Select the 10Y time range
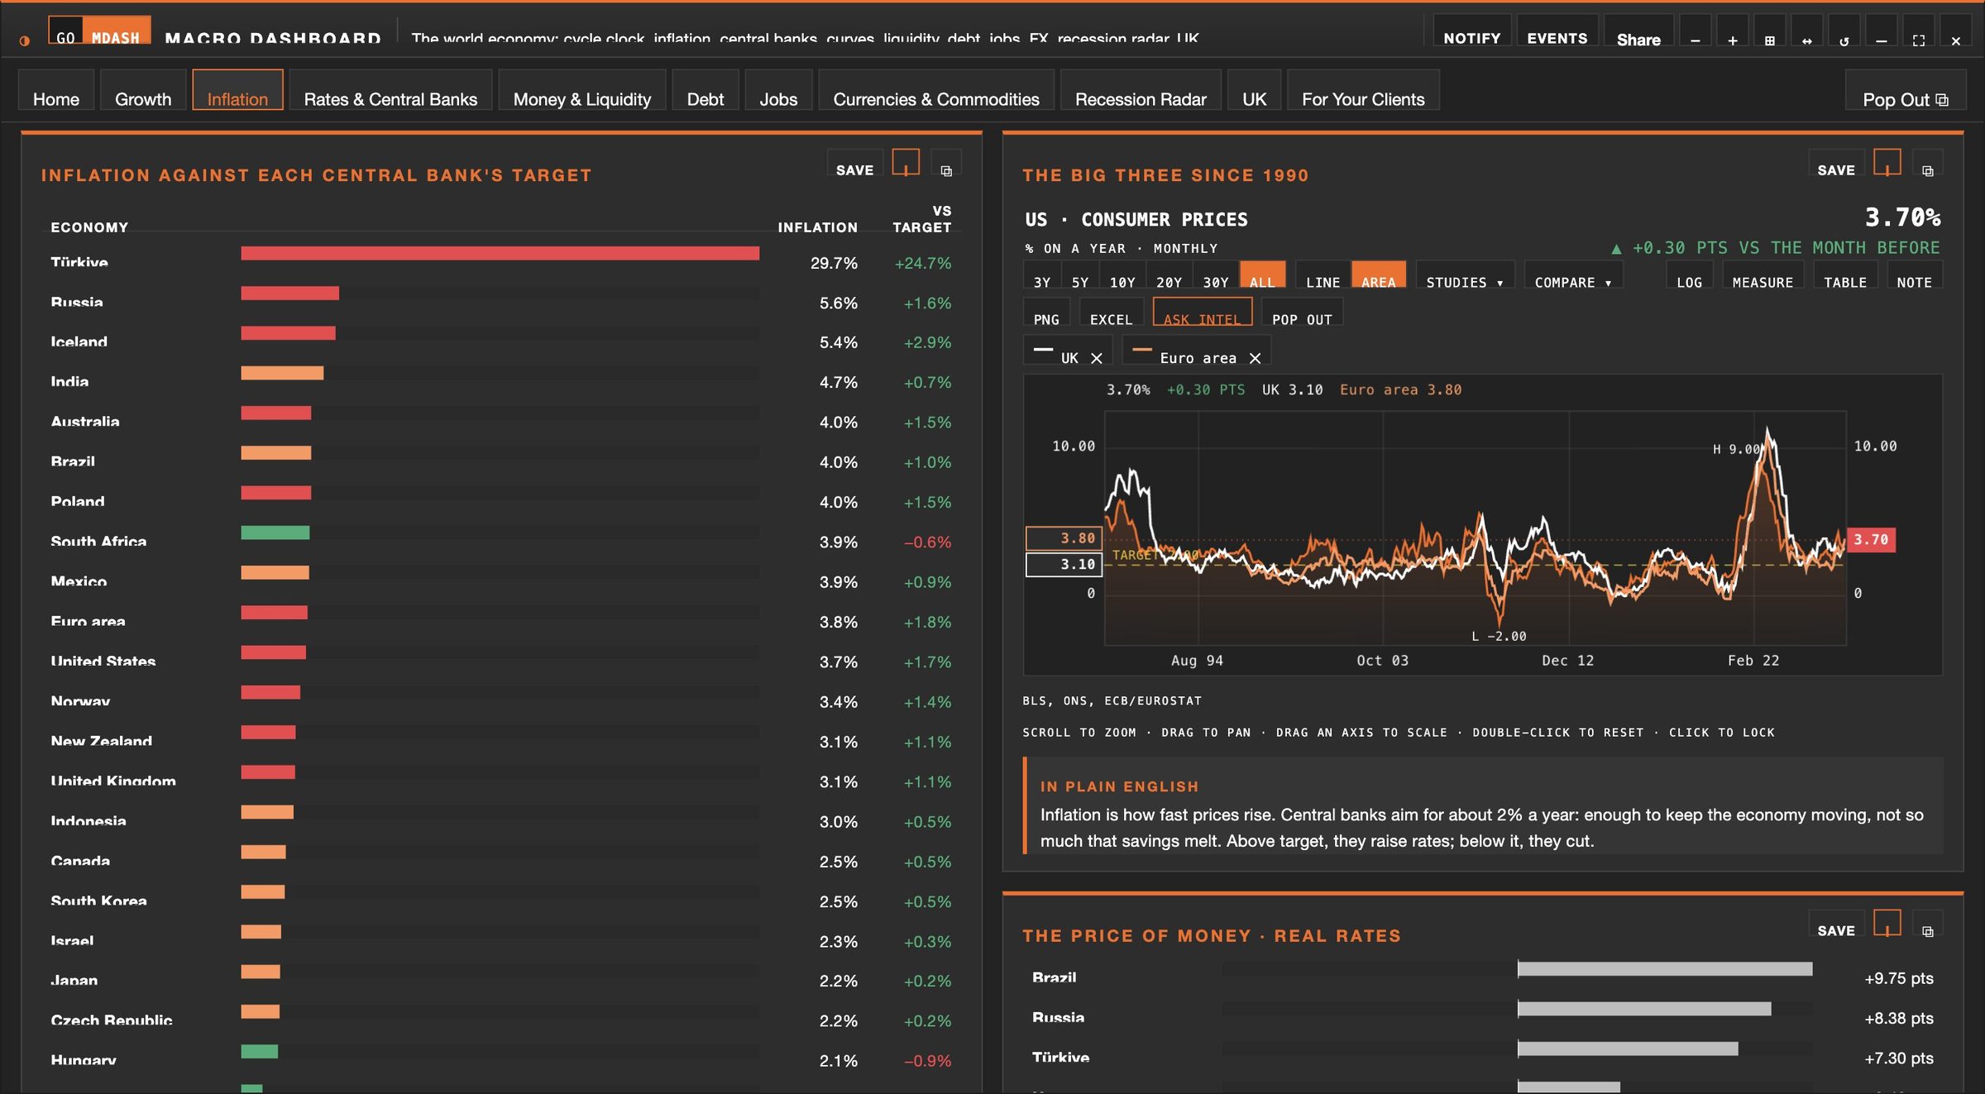Viewport: 1985px width, 1094px height. (1122, 275)
